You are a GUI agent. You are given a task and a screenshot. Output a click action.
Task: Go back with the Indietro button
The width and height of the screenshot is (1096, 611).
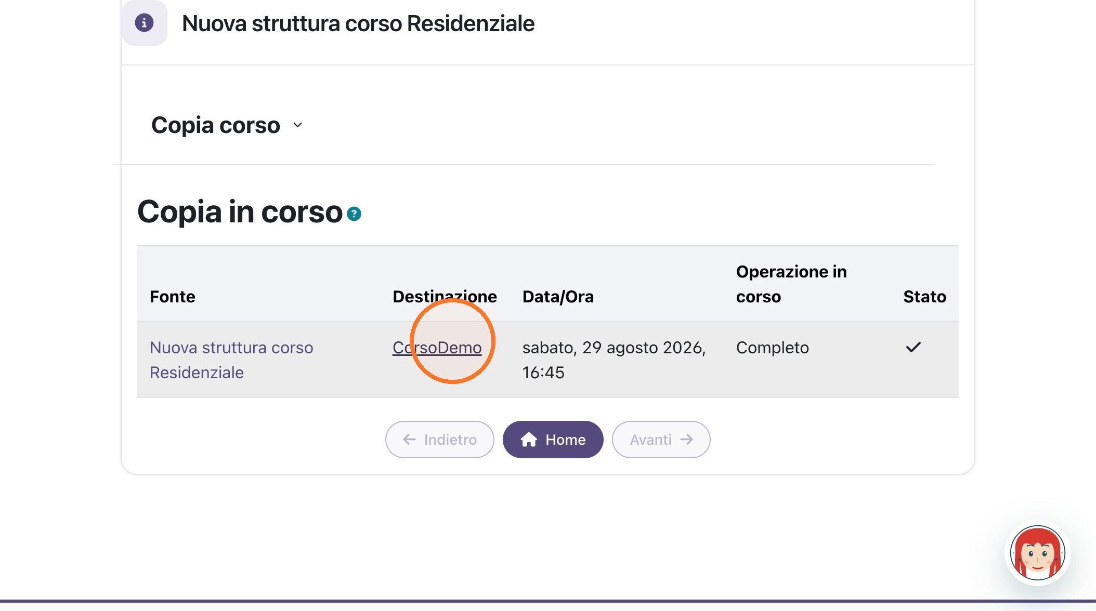click(x=440, y=440)
